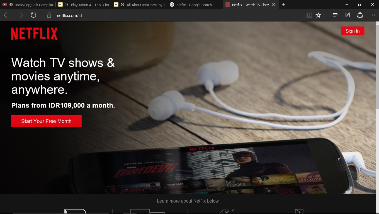This screenshot has height=214, width=379.
Task: Mute audio icon on All About IndiHome tab
Action: [x=122, y=5]
